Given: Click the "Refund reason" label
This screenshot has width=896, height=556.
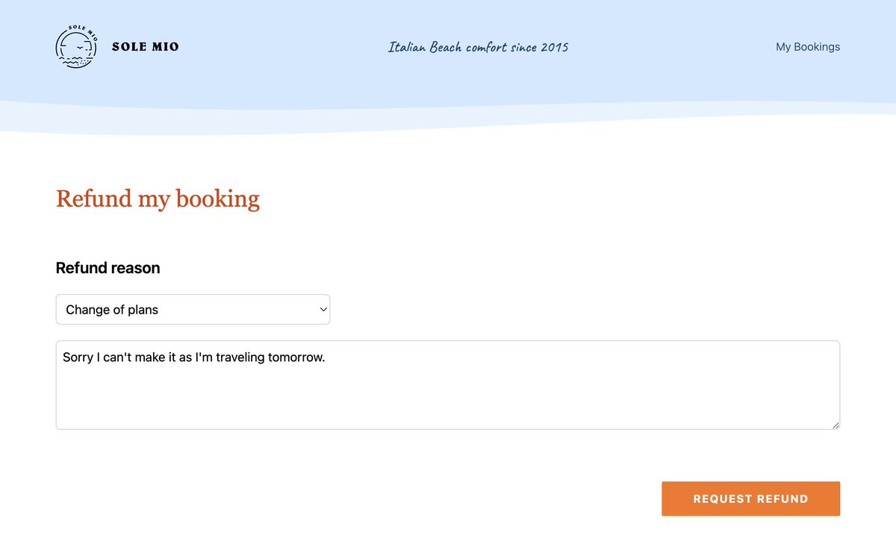Looking at the screenshot, I should (108, 268).
